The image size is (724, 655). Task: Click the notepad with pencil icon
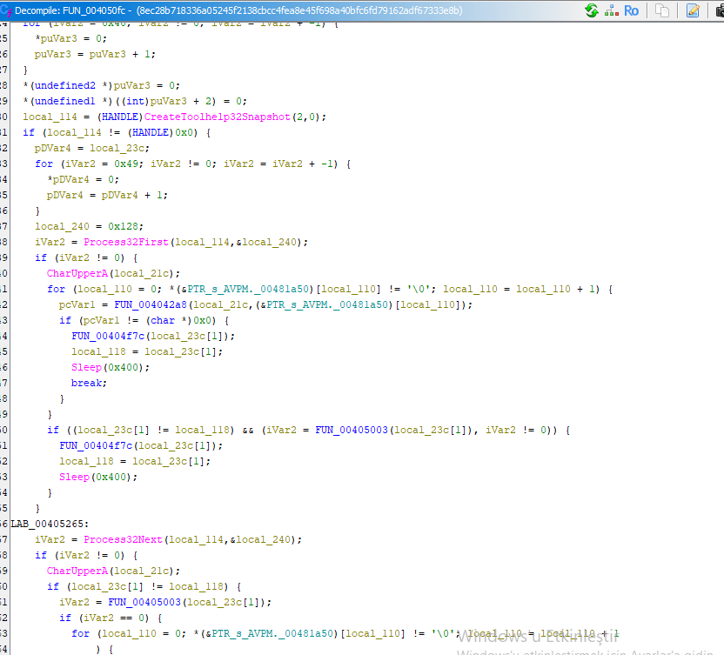693,10
